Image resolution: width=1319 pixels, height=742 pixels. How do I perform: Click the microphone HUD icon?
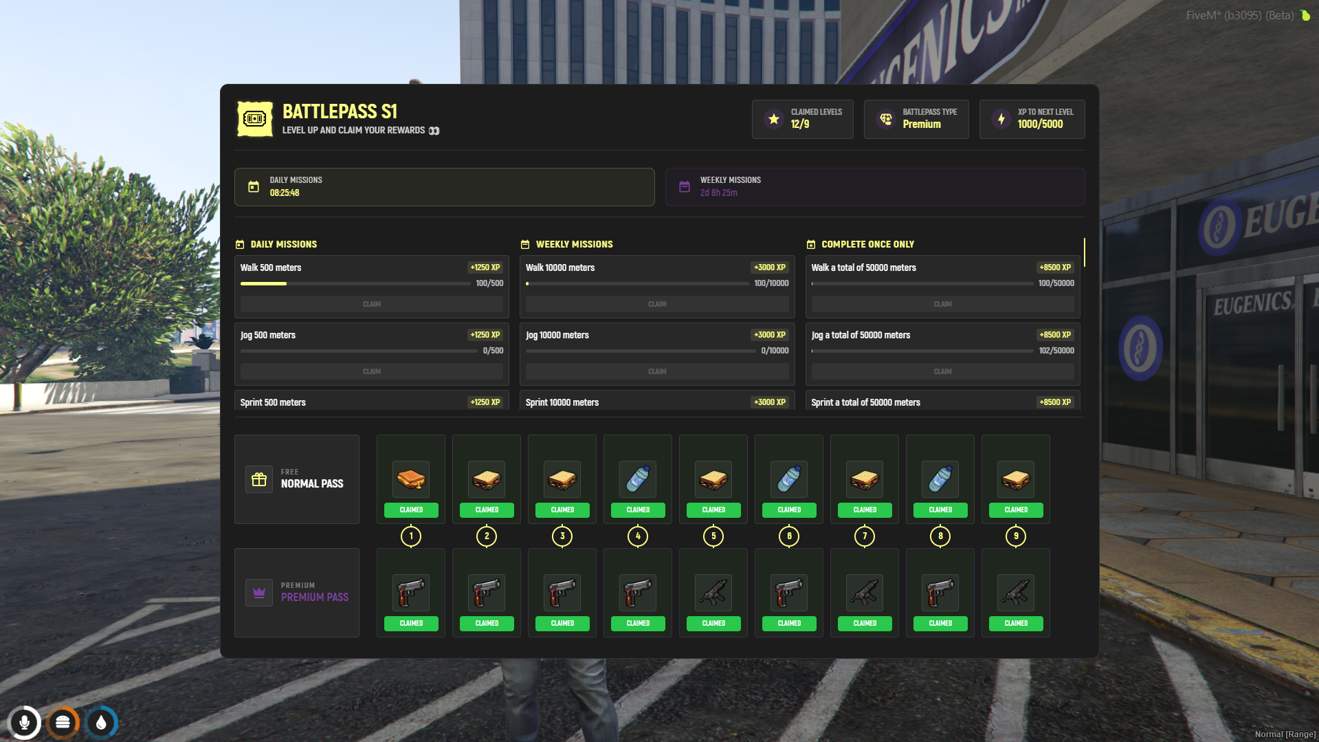pyautogui.click(x=25, y=722)
